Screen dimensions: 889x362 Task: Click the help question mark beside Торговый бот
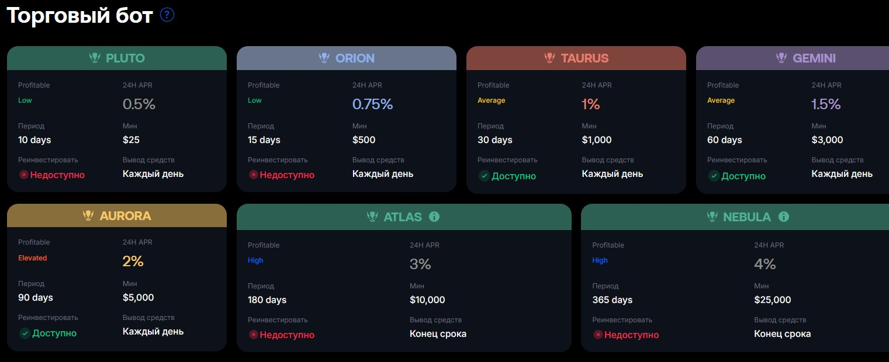167,15
